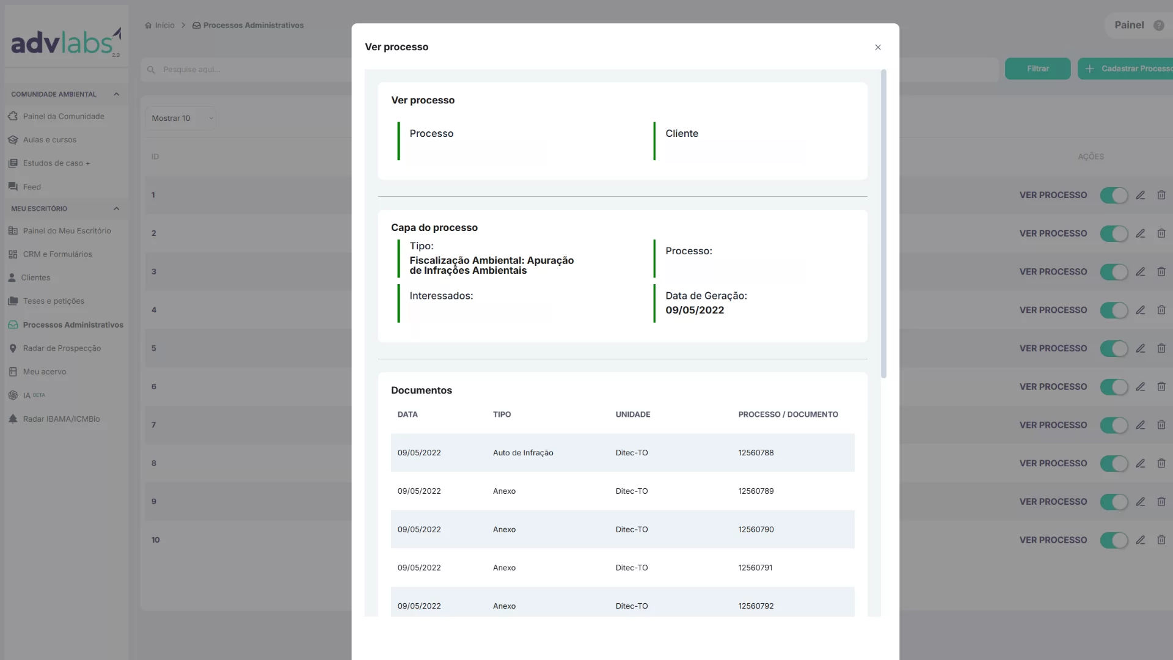Click the edit pencil icon in row 1

1140,195
